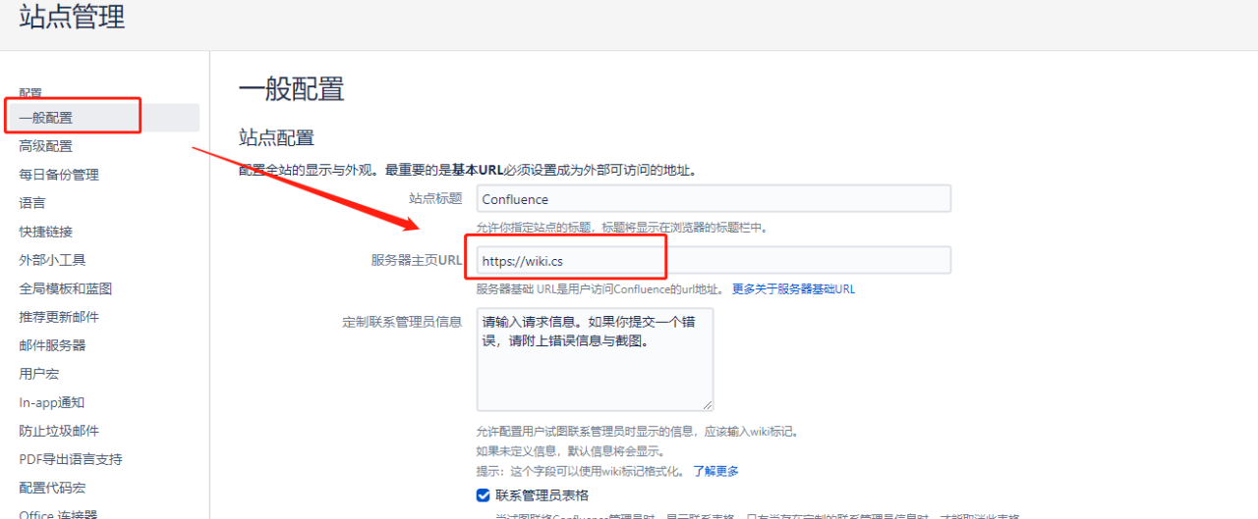Click the 站点标题 field label
Screen dimensions: 1258x519
pos(435,198)
